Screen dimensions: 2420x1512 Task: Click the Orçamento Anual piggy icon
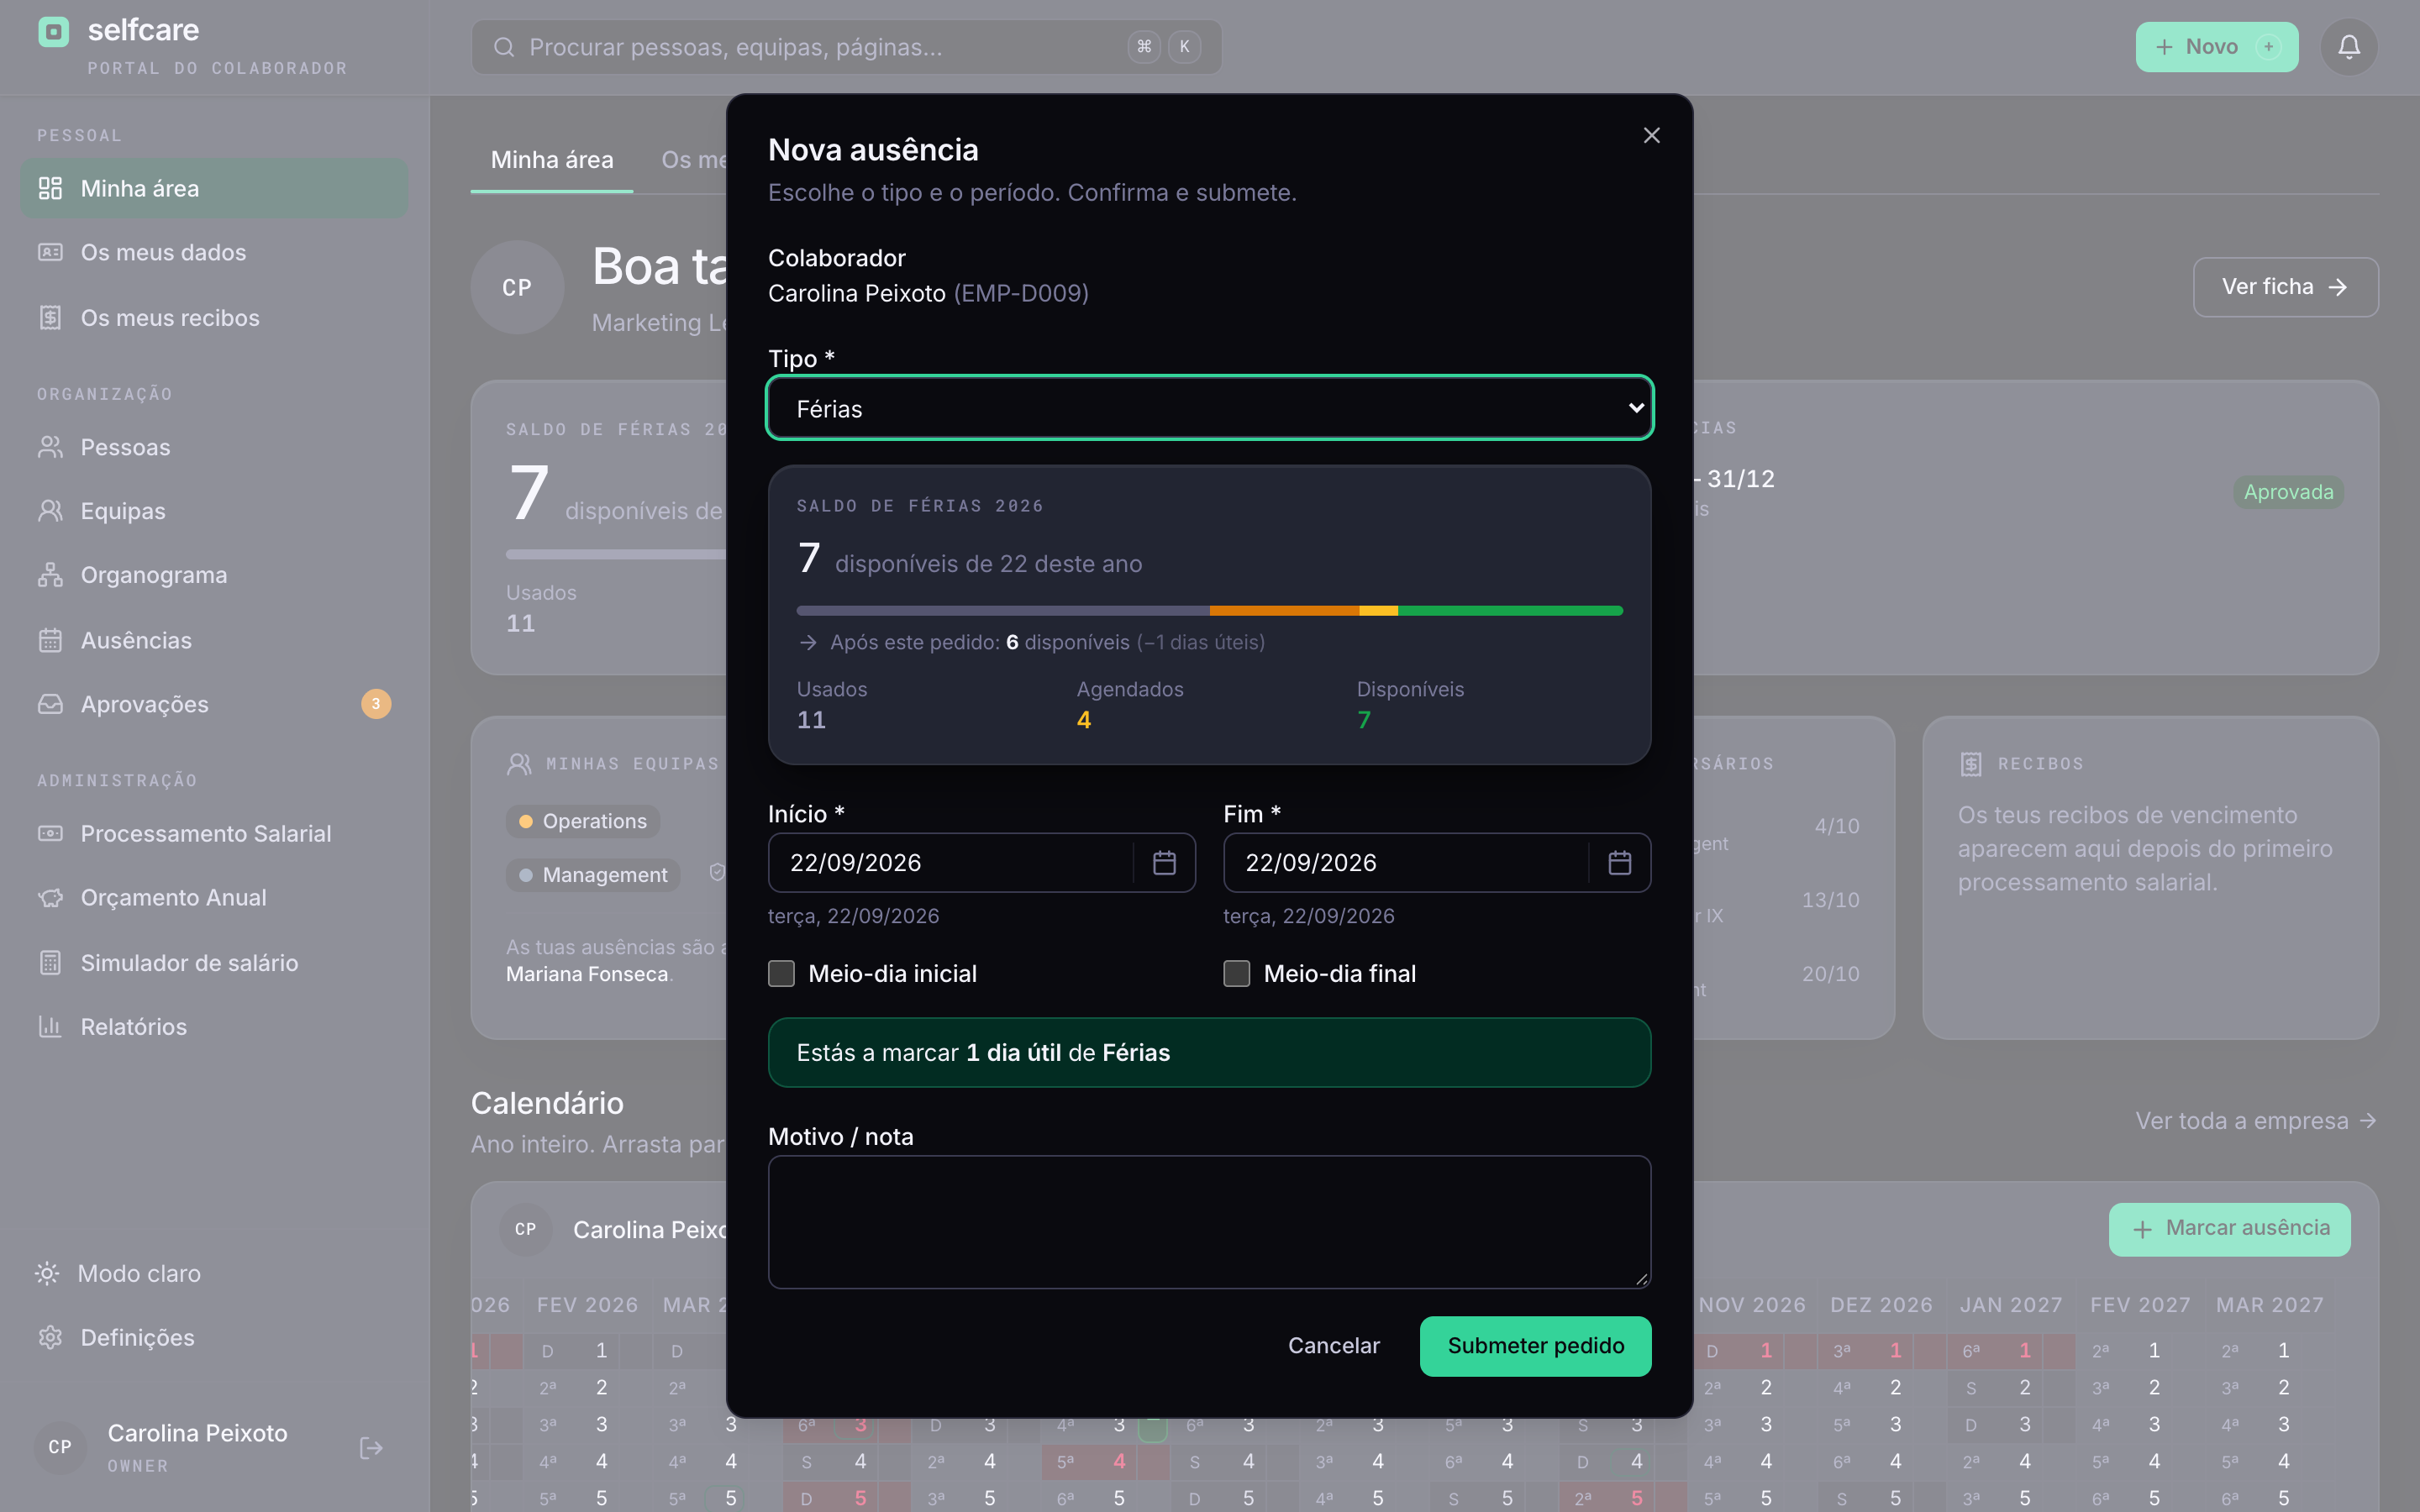[x=50, y=897]
